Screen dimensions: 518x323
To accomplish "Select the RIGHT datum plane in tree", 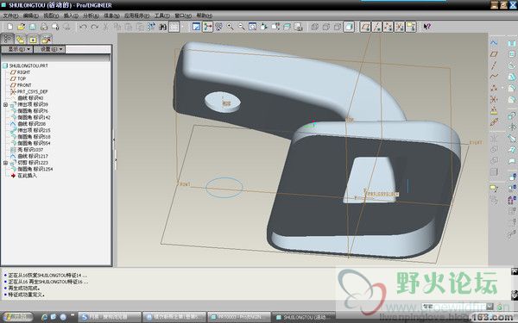I will [x=23, y=72].
